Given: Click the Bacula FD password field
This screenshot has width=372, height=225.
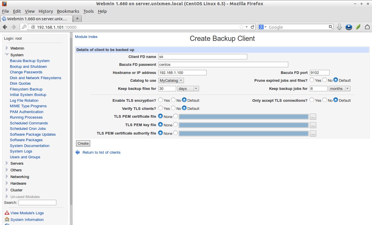Looking at the screenshot, I should (x=223, y=64).
